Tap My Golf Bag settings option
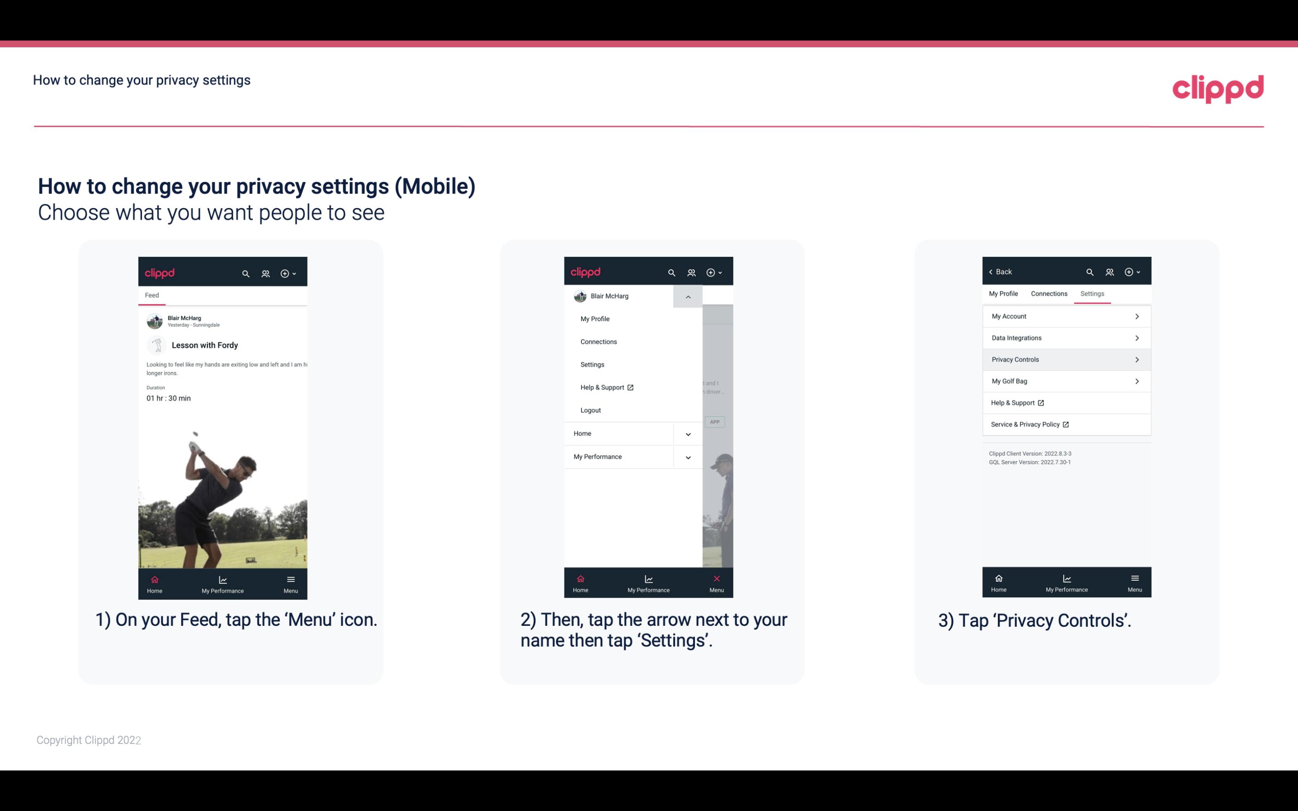 coord(1065,380)
